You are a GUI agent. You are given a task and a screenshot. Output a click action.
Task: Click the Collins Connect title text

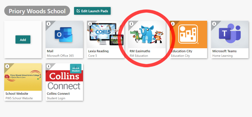coord(58,94)
